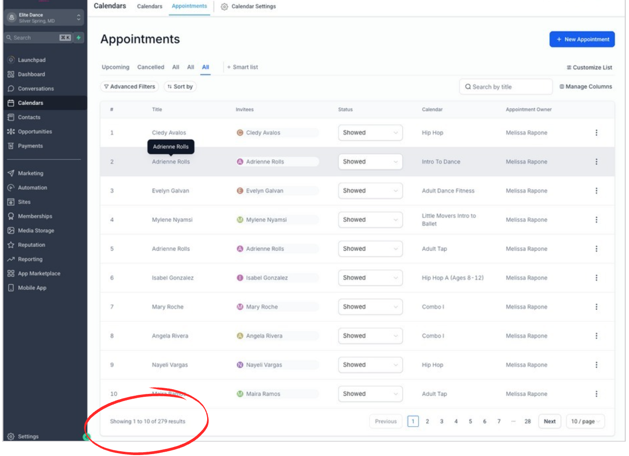The image size is (629, 456).
Task: Open Reporting from the sidebar
Action: pyautogui.click(x=30, y=259)
